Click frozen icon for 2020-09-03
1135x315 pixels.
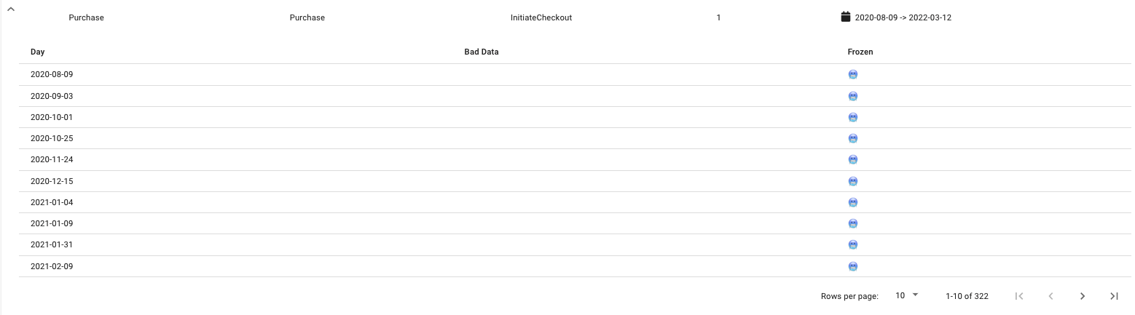853,96
